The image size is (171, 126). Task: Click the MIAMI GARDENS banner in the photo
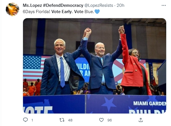click(150, 104)
